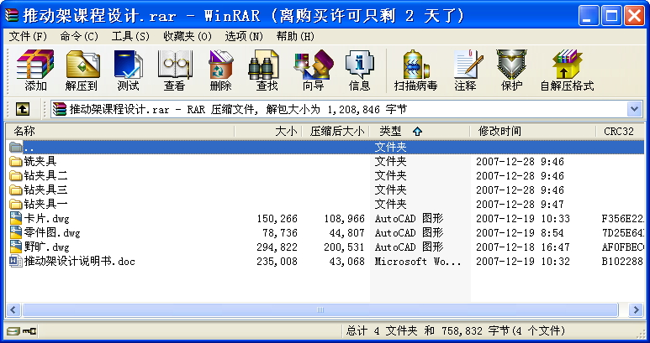Select the 铣夹具 folder
Image resolution: width=650 pixels, height=343 pixels.
40,161
